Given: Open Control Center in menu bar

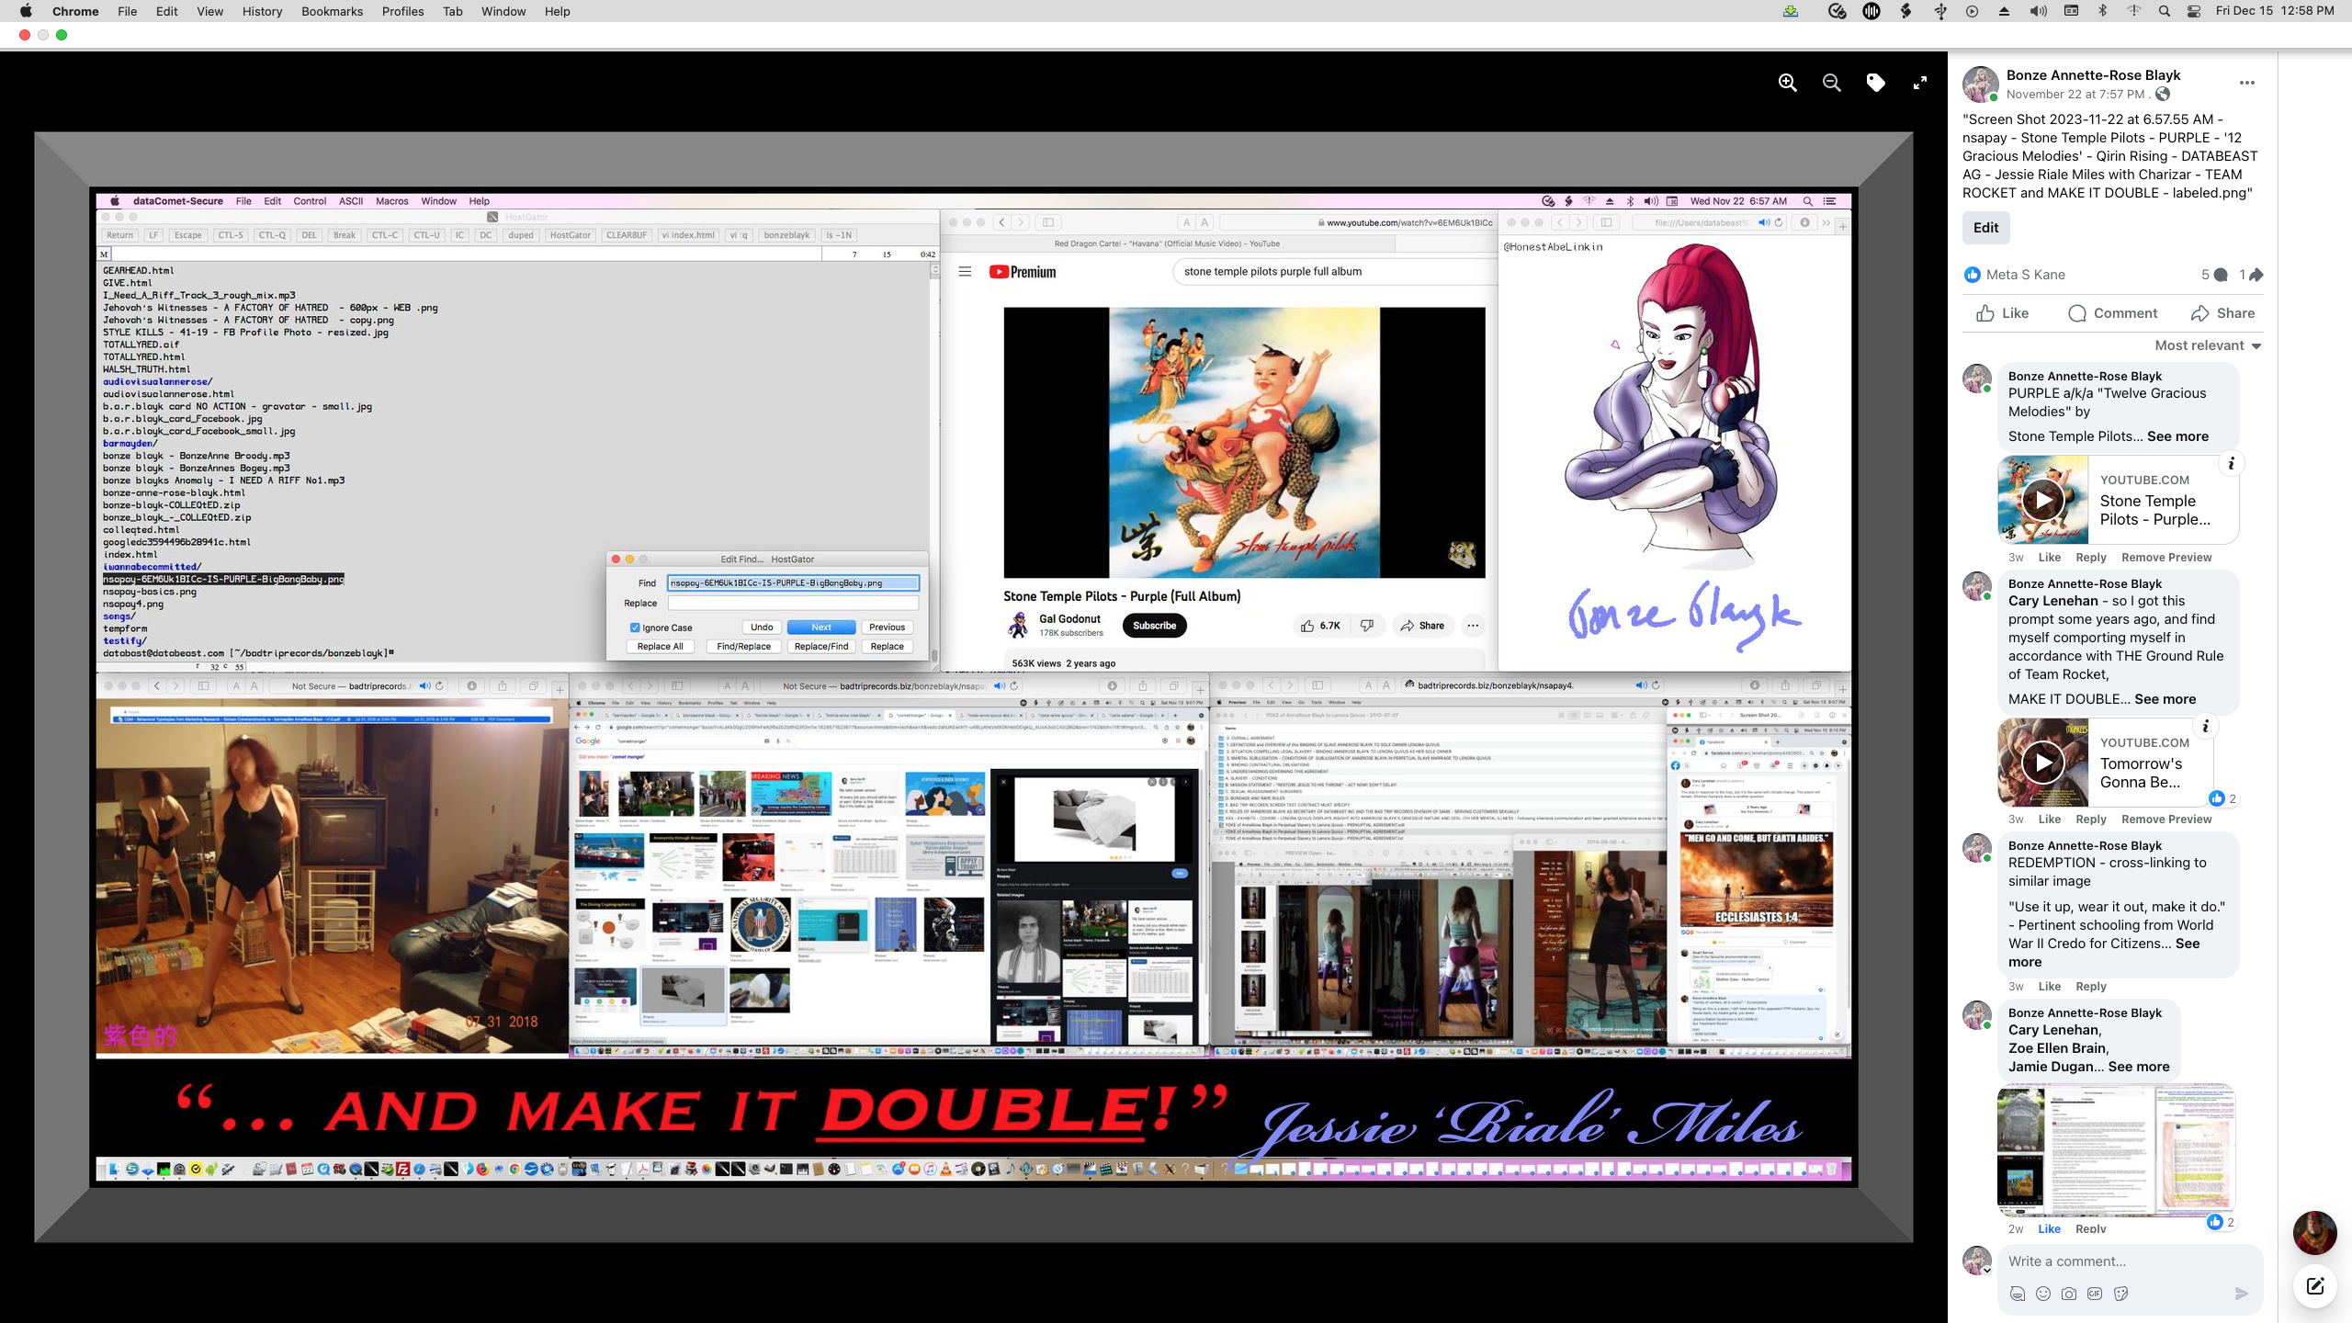Looking at the screenshot, I should 2194,11.
